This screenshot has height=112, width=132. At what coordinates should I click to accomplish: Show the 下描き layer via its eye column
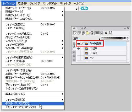coord(79,53)
